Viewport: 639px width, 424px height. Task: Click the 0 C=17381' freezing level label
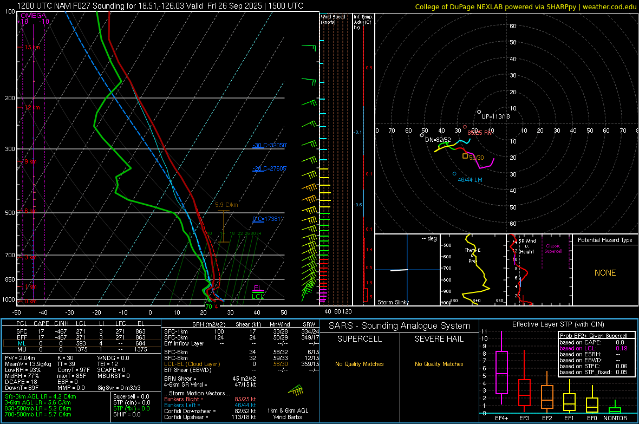tap(267, 219)
